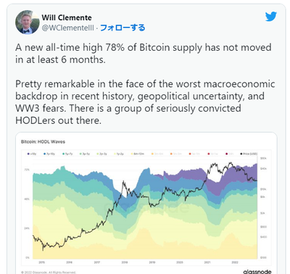Toggle the 5y-7y legend series
Image resolution: width=290 pixels, height=274 pixels.
pos(67,154)
